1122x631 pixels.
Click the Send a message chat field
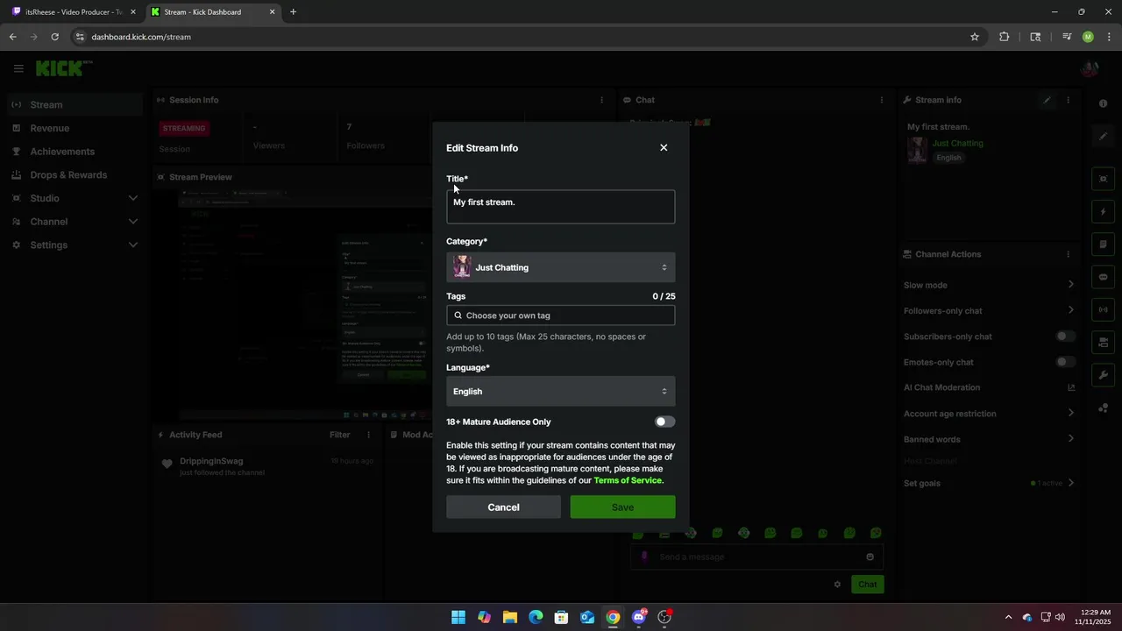click(x=757, y=557)
